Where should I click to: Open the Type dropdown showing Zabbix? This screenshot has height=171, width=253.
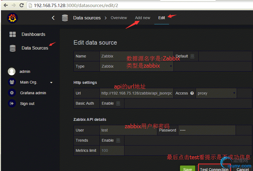pyautogui.click(x=136, y=66)
